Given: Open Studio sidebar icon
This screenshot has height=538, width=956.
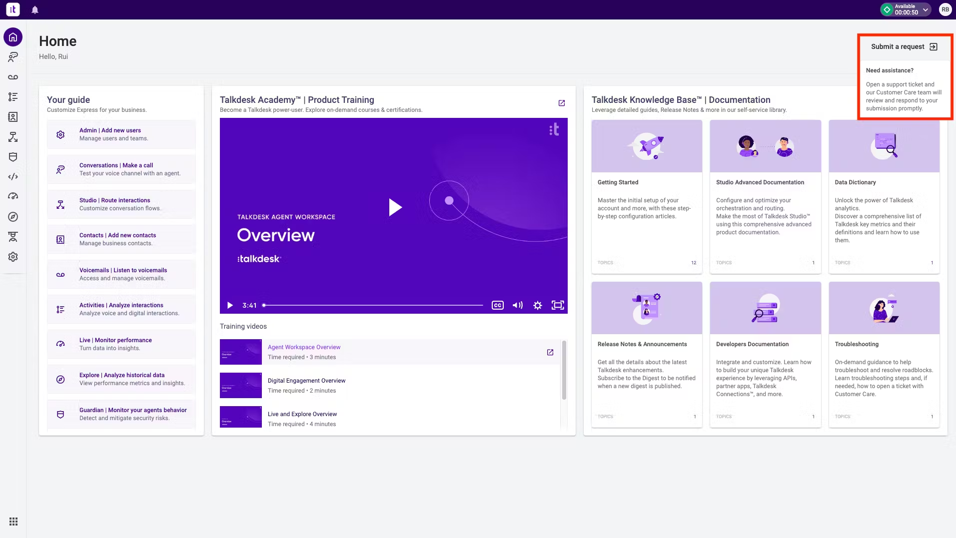Looking at the screenshot, I should [13, 137].
